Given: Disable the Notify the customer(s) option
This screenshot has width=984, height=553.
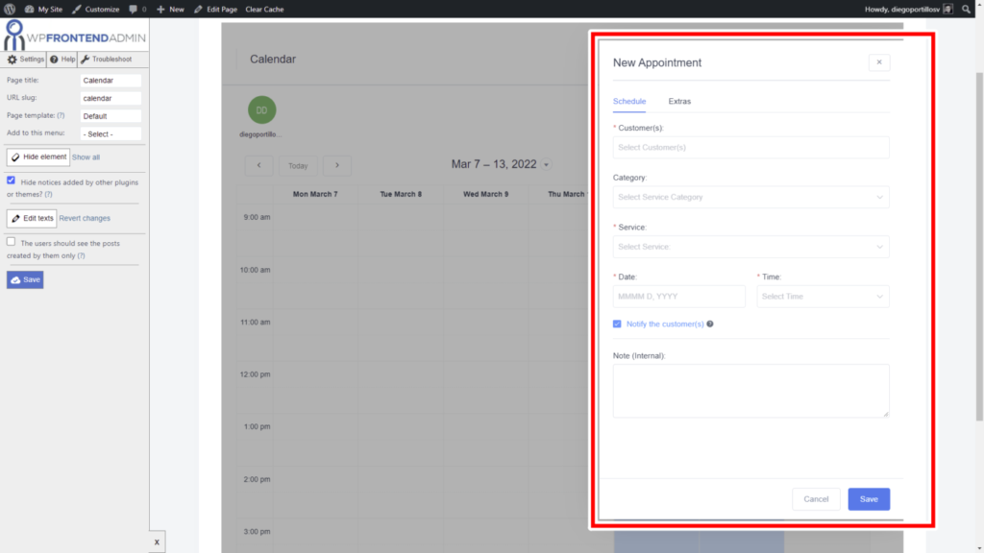Looking at the screenshot, I should coord(616,324).
